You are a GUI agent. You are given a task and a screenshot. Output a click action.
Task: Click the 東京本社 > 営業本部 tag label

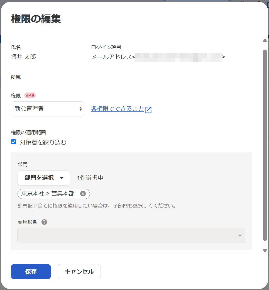click(x=48, y=193)
